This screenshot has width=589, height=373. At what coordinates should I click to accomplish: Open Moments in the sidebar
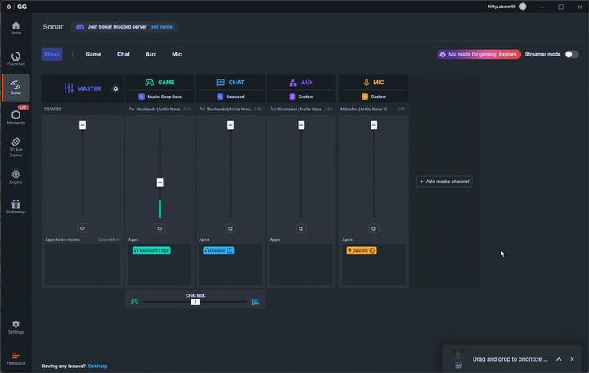[x=16, y=116]
